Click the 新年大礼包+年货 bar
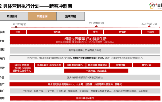 click(x=85, y=98)
